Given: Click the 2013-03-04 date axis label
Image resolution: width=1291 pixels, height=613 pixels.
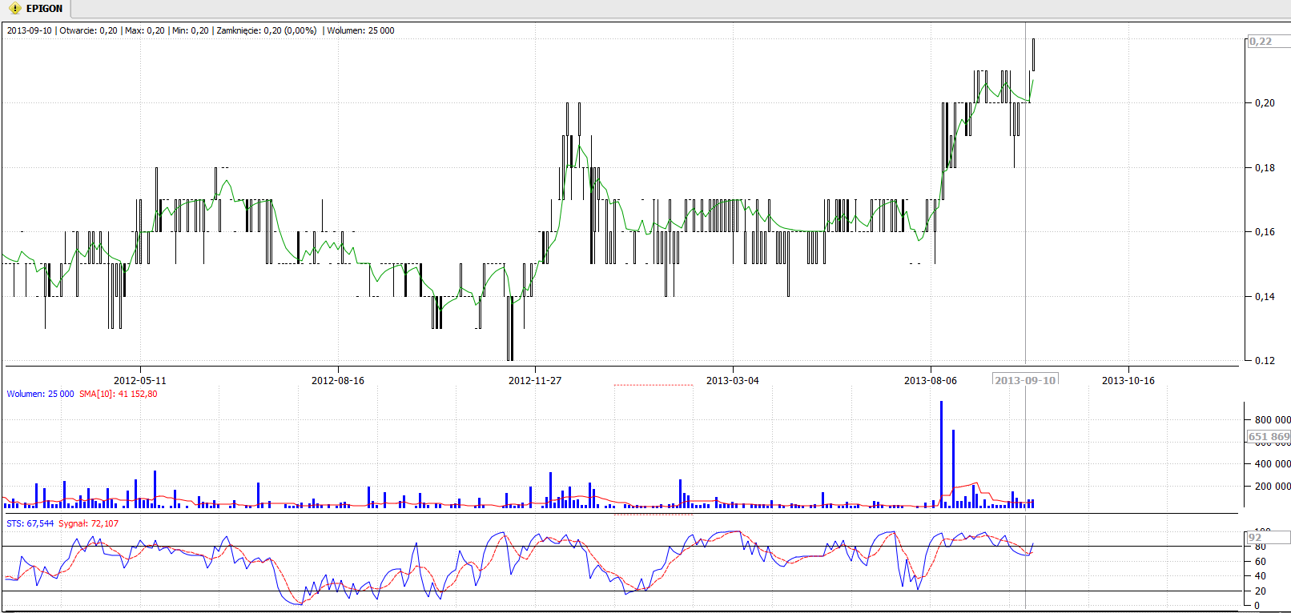Looking at the screenshot, I should coord(732,380).
